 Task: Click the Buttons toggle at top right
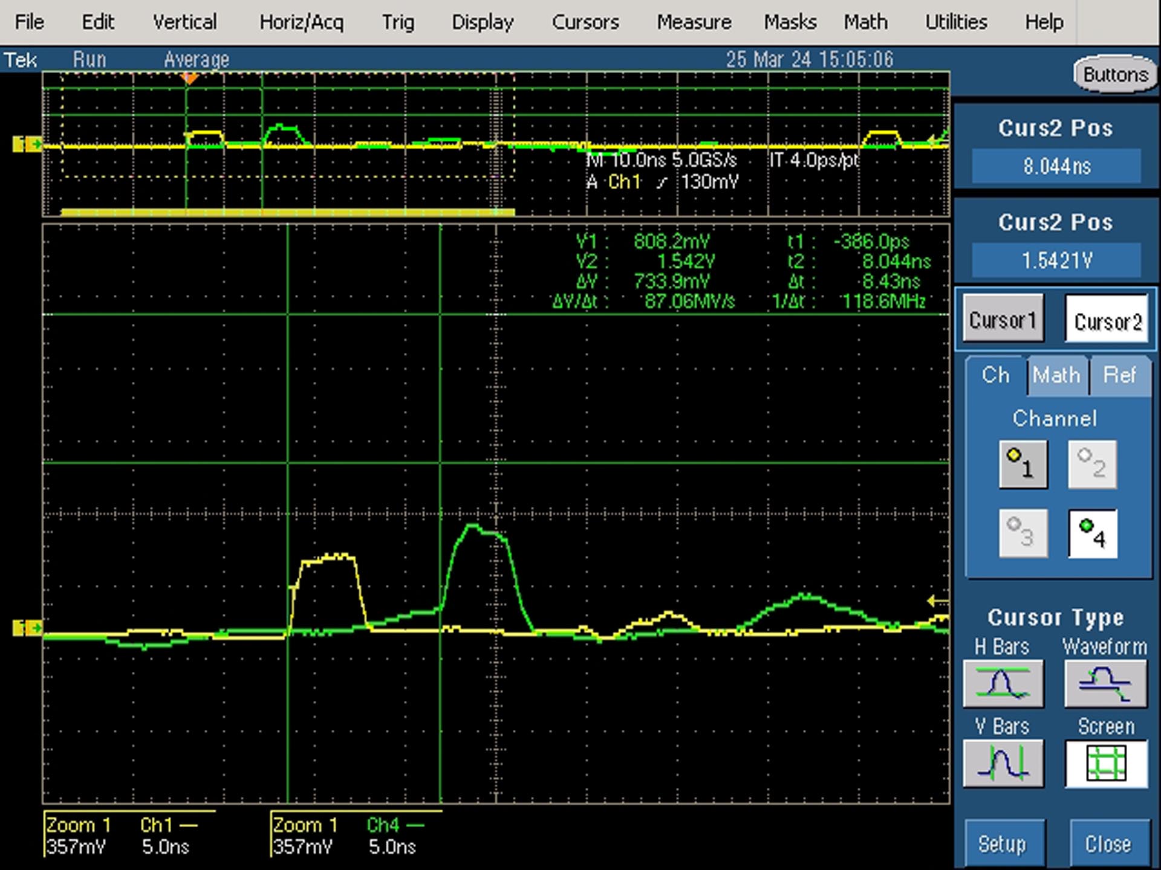[1115, 75]
